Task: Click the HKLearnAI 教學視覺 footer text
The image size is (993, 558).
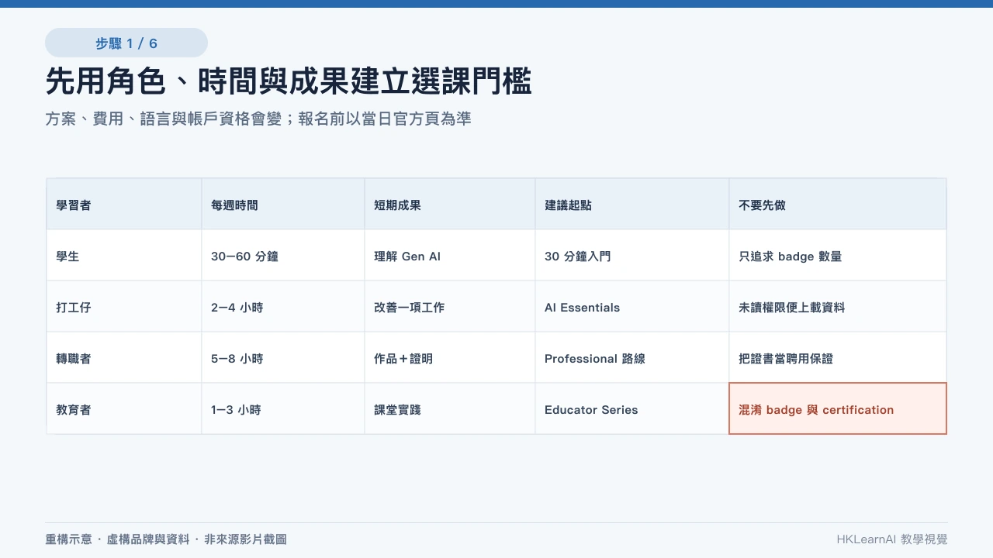Action: coord(892,539)
